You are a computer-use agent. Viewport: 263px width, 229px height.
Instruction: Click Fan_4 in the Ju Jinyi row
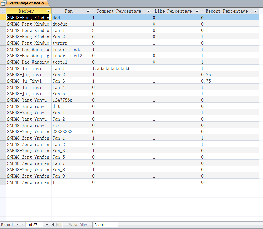pos(71,88)
